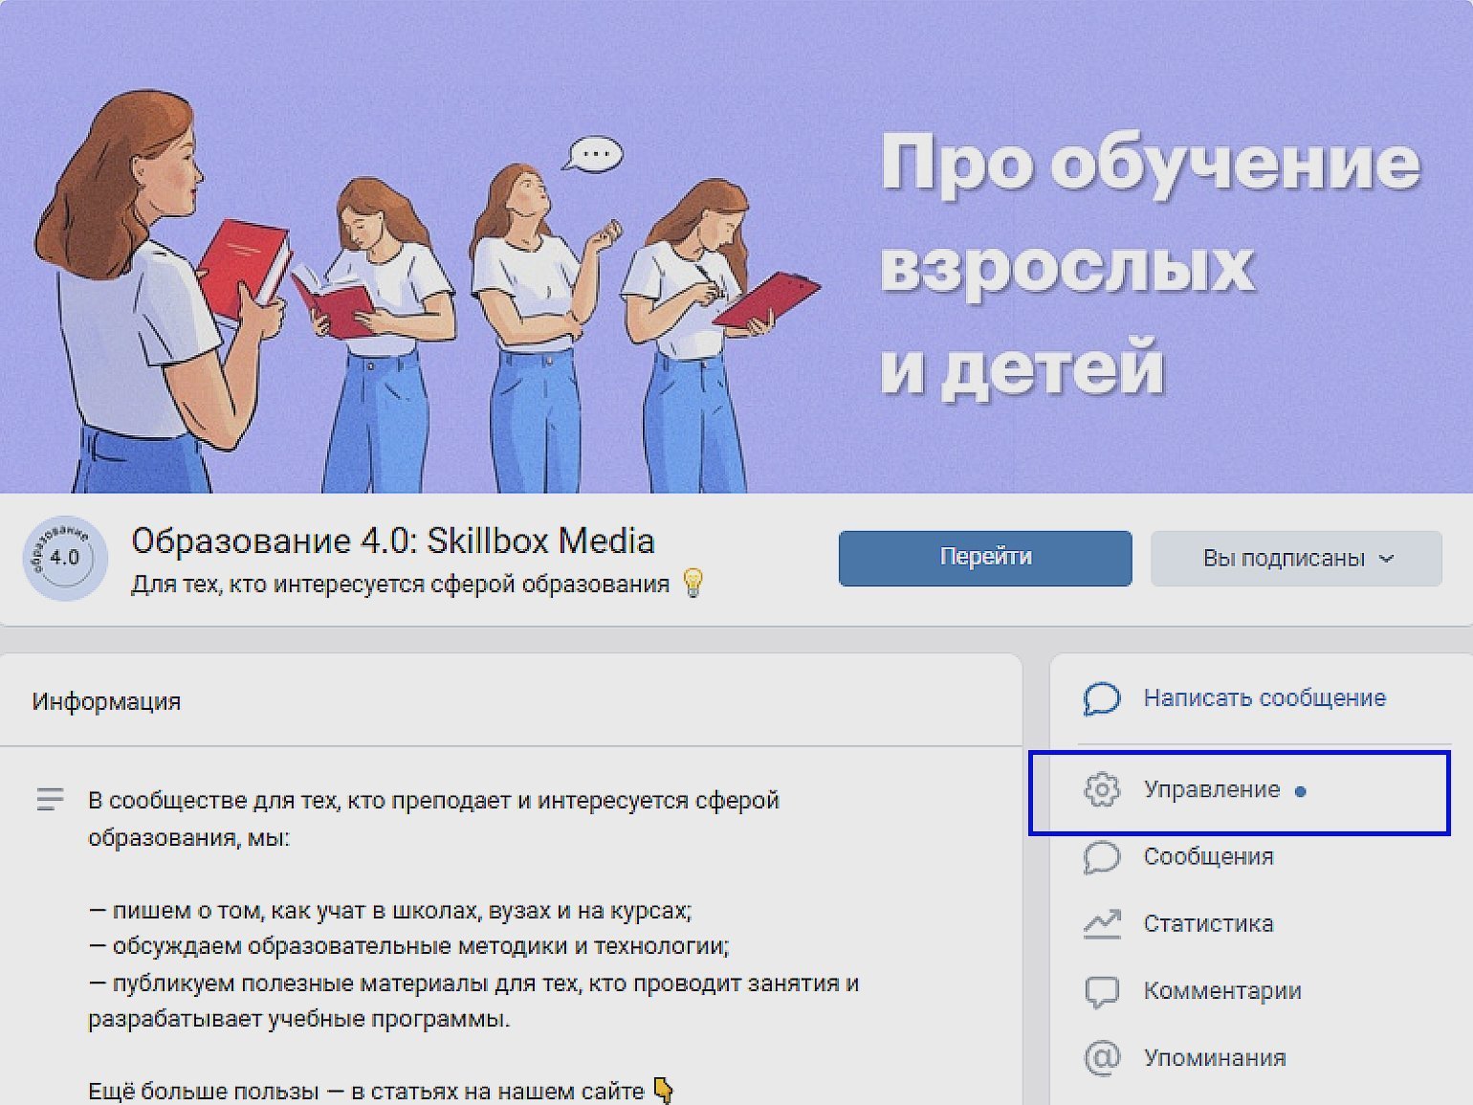Image resolution: width=1473 pixels, height=1105 pixels.
Task: Click the line обсуждаем образовательные методики и технологии
Action: (x=408, y=946)
